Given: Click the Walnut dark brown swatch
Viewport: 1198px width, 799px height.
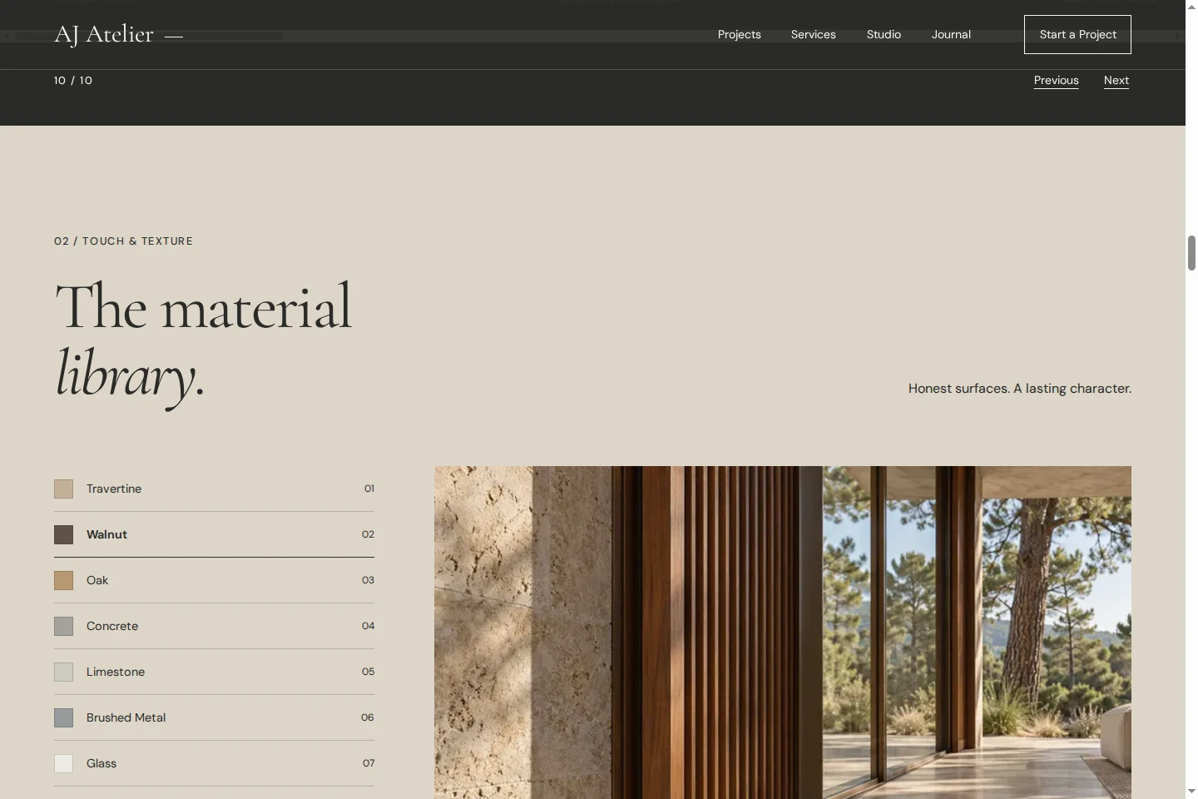Looking at the screenshot, I should (x=63, y=534).
